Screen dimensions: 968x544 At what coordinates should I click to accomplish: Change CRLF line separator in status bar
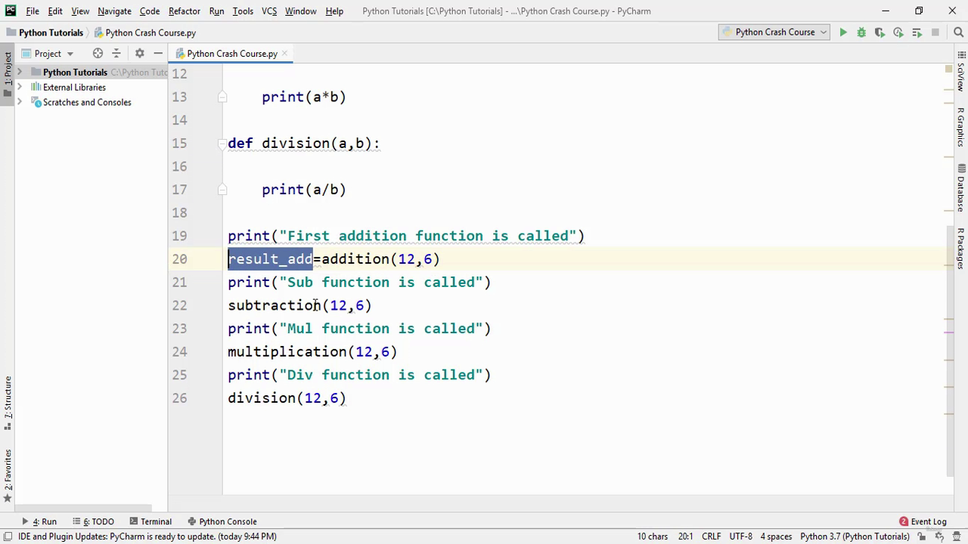tap(711, 536)
